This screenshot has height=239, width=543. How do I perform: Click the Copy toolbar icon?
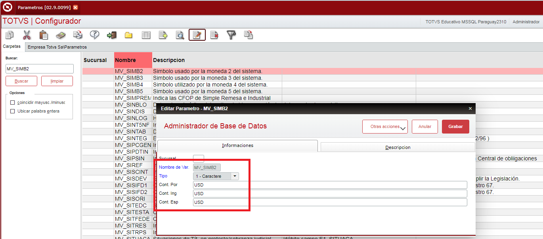[10, 35]
